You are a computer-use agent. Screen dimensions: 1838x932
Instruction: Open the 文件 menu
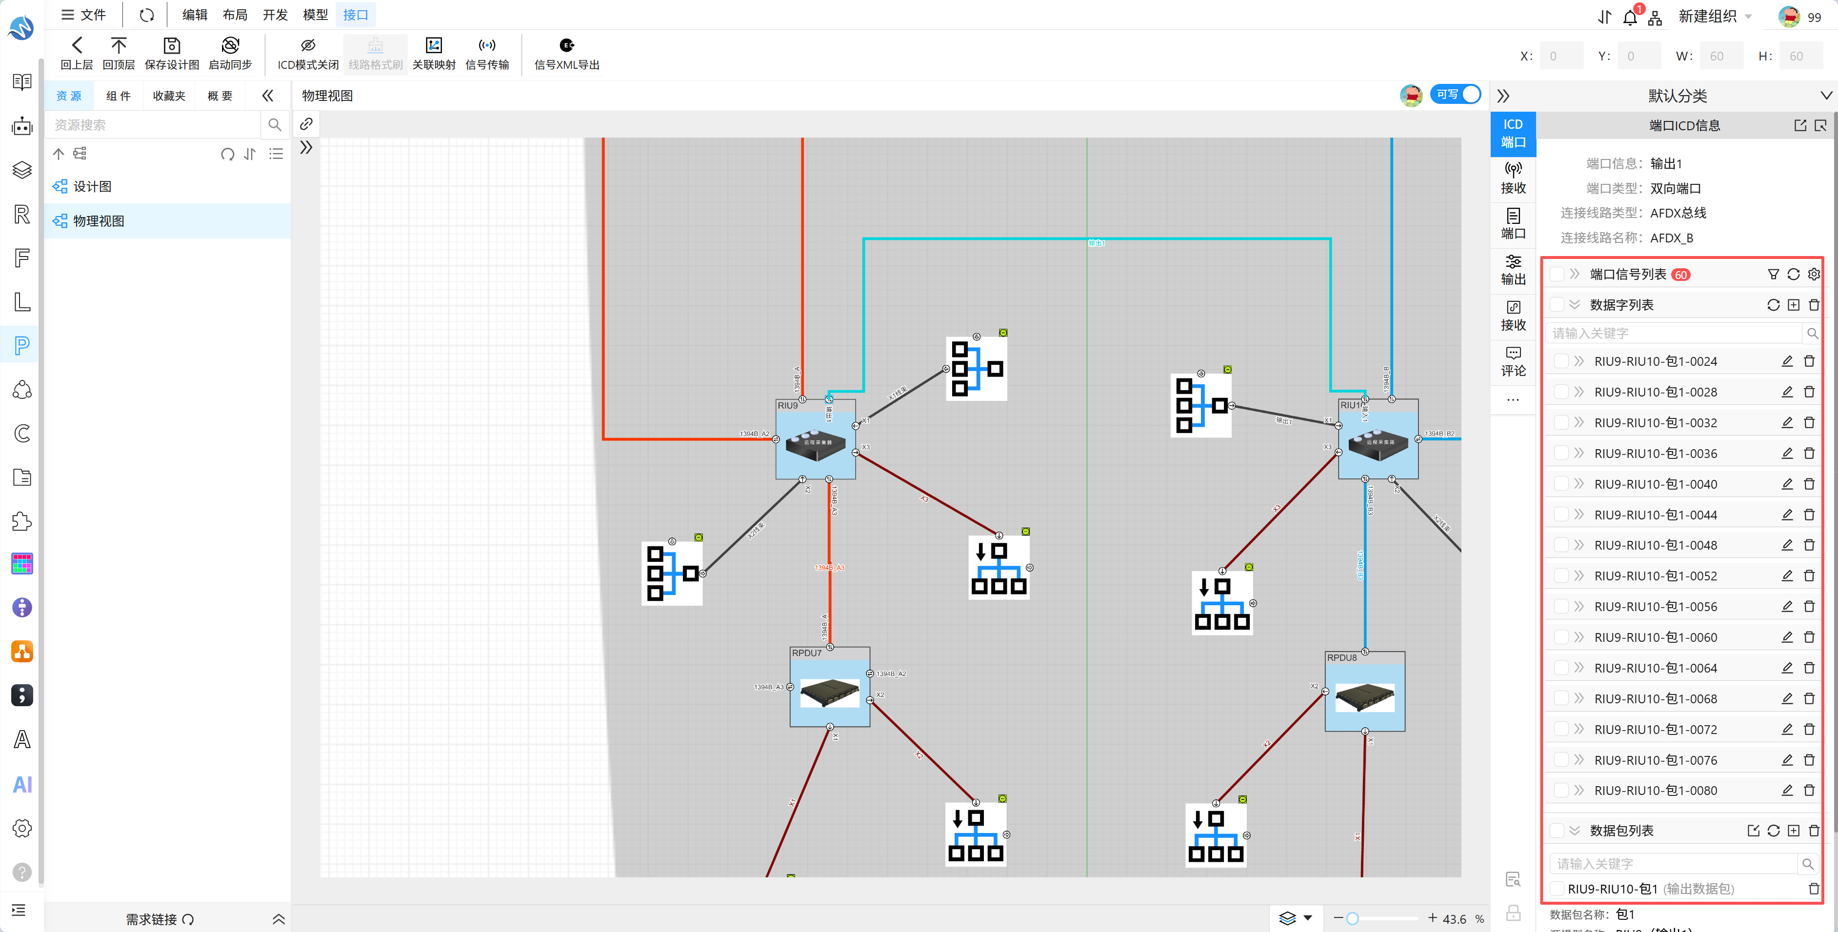point(83,15)
